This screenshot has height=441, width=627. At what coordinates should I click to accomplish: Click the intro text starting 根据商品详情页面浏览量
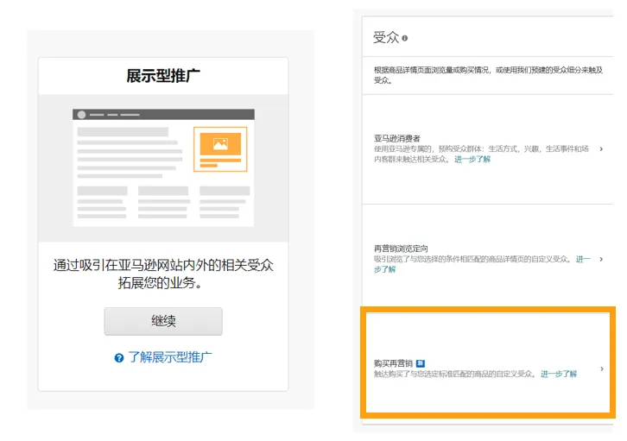(488, 75)
